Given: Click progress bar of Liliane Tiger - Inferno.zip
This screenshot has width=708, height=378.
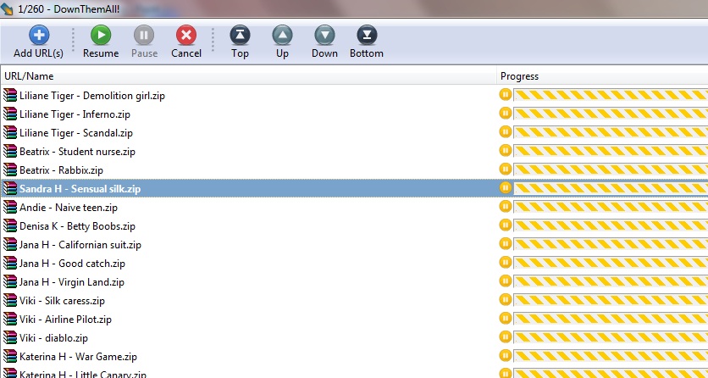Looking at the screenshot, I should click(x=610, y=114).
